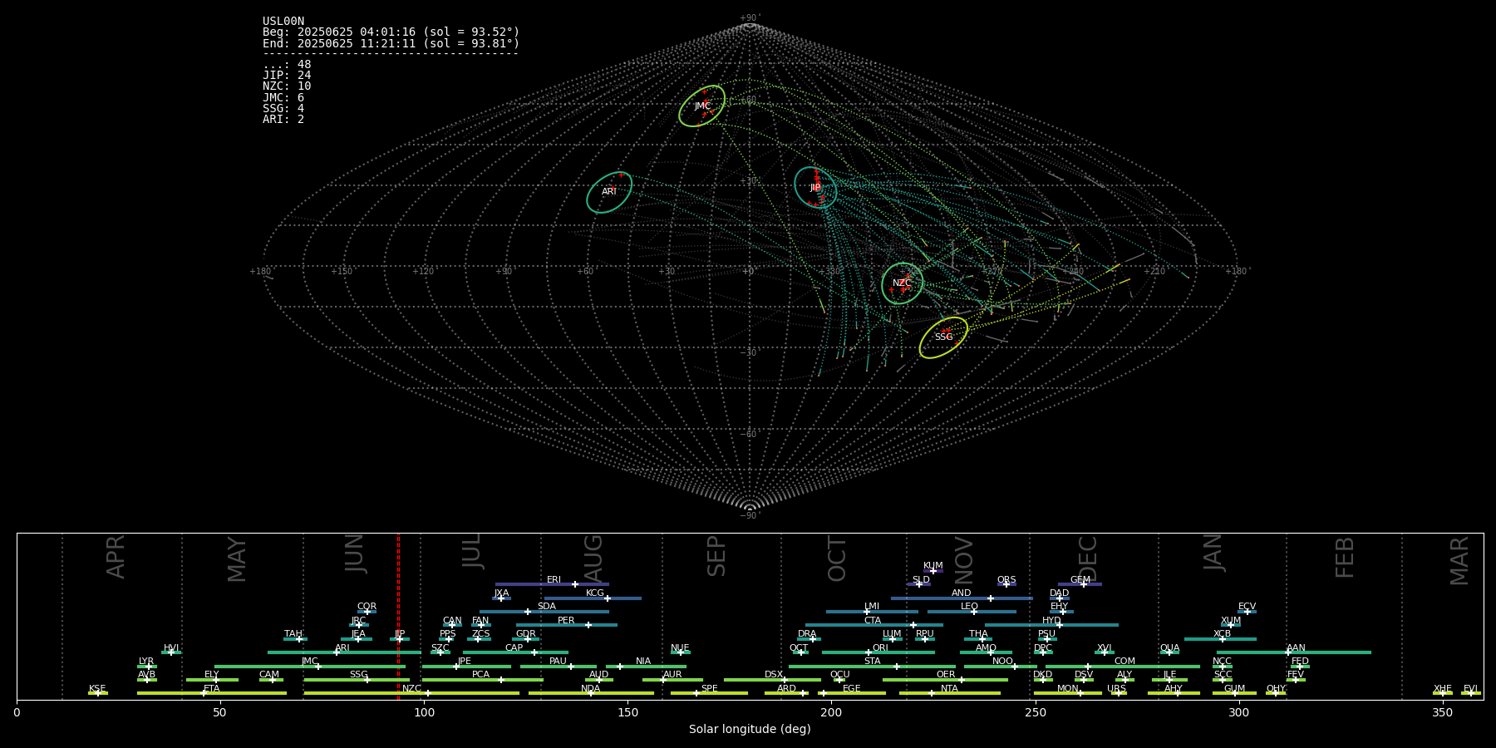Image resolution: width=1496 pixels, height=748 pixels.
Task: Click the 150 tick on solar longitude axis
Action: [627, 713]
